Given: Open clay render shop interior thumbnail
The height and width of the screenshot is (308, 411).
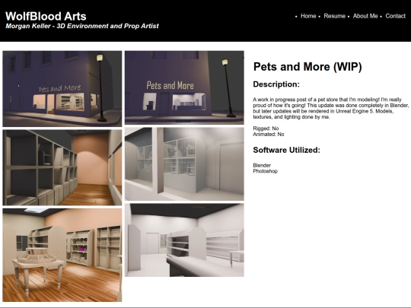Looking at the screenshot, I should click(184, 240).
